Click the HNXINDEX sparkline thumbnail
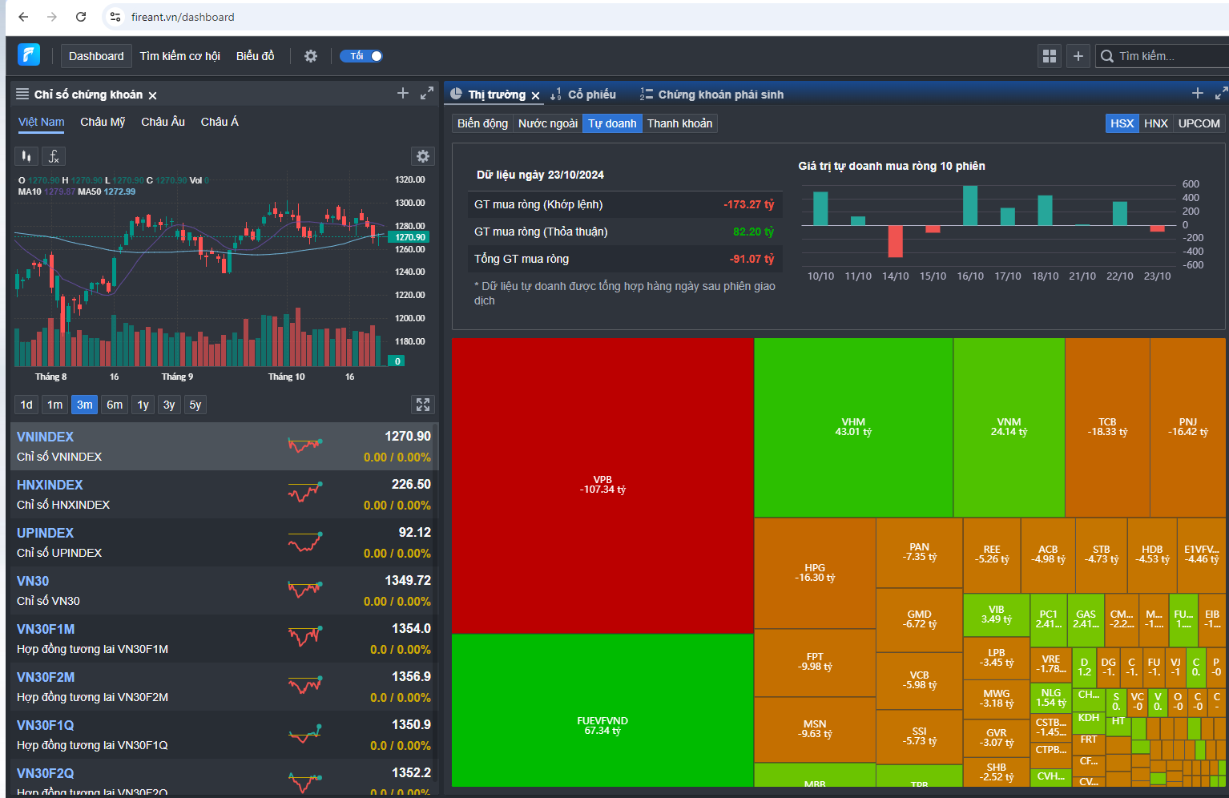This screenshot has width=1229, height=798. click(x=305, y=491)
